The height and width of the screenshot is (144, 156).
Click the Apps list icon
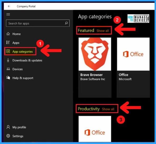(8, 42)
